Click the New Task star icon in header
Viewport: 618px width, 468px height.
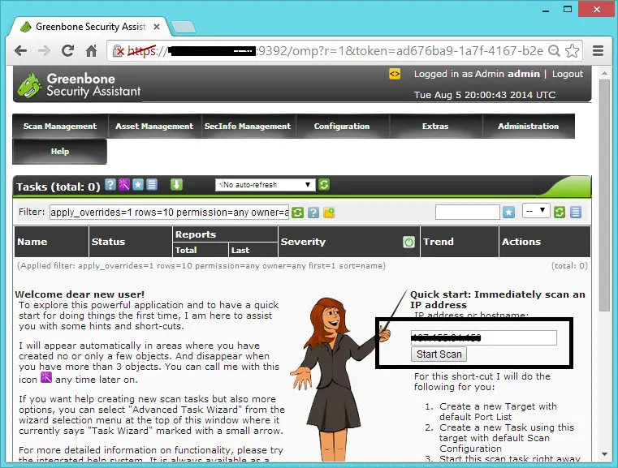point(138,185)
